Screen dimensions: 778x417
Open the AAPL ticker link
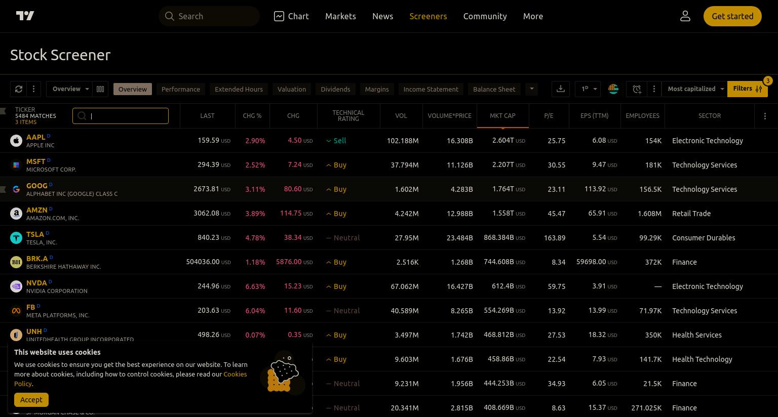pos(36,137)
